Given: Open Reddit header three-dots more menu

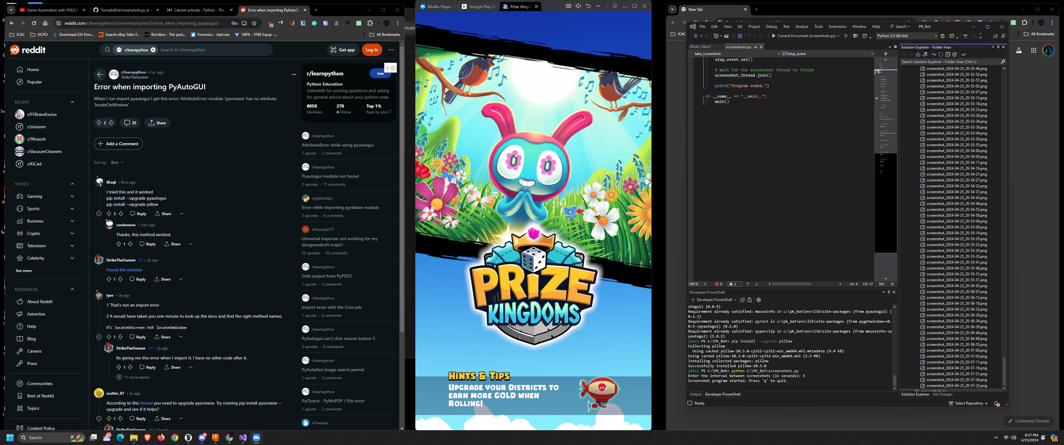Looking at the screenshot, I should click(391, 50).
